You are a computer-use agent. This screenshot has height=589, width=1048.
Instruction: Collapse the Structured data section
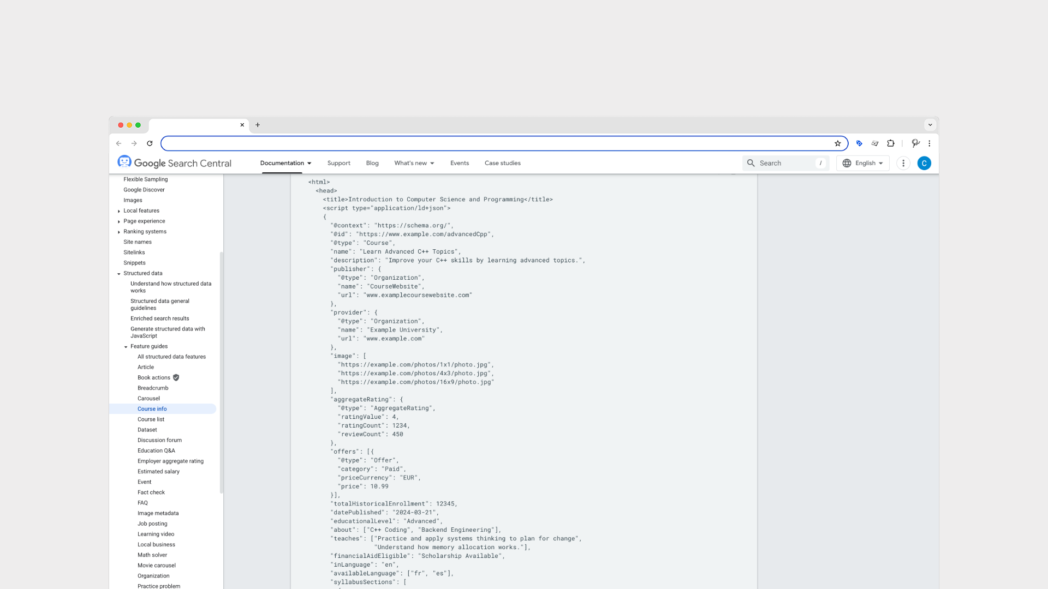point(119,274)
